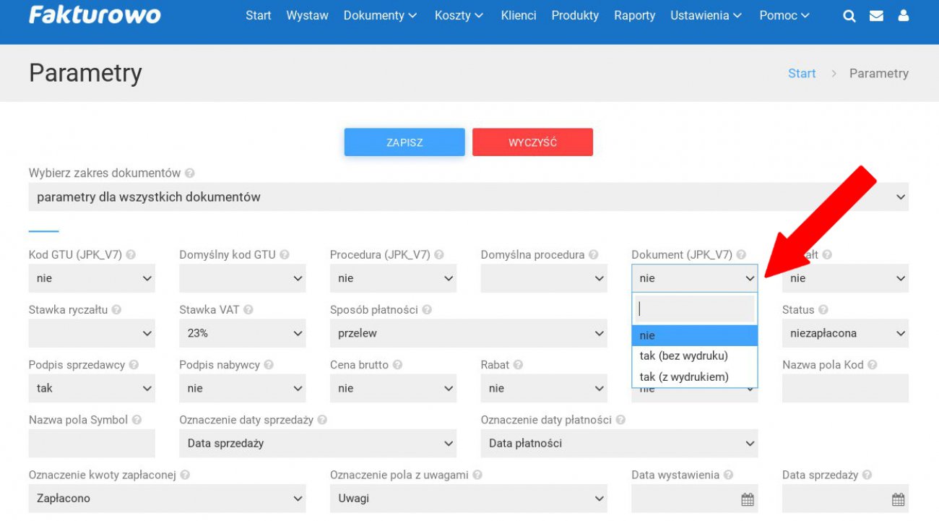Open messages via the envelope icon
939x521 pixels.
(876, 16)
